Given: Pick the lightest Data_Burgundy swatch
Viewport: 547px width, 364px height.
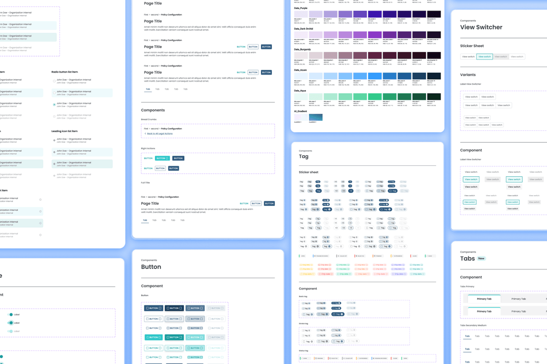Looking at the screenshot, I should click(x=300, y=56).
